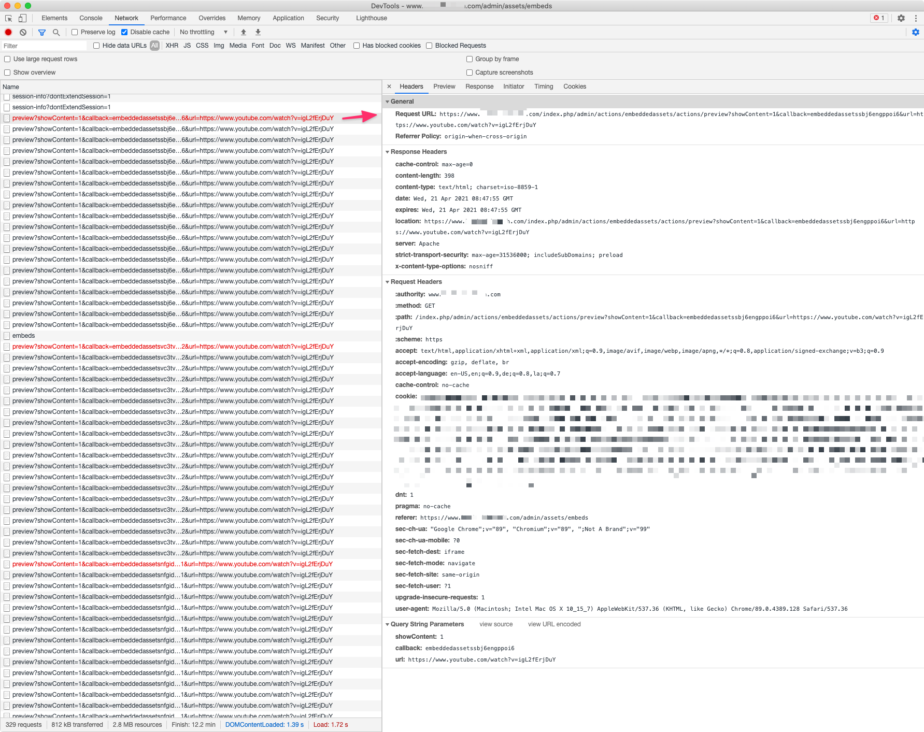Screen dimensions: 924x732
Task: Click view URL encoded
Action: pos(554,624)
